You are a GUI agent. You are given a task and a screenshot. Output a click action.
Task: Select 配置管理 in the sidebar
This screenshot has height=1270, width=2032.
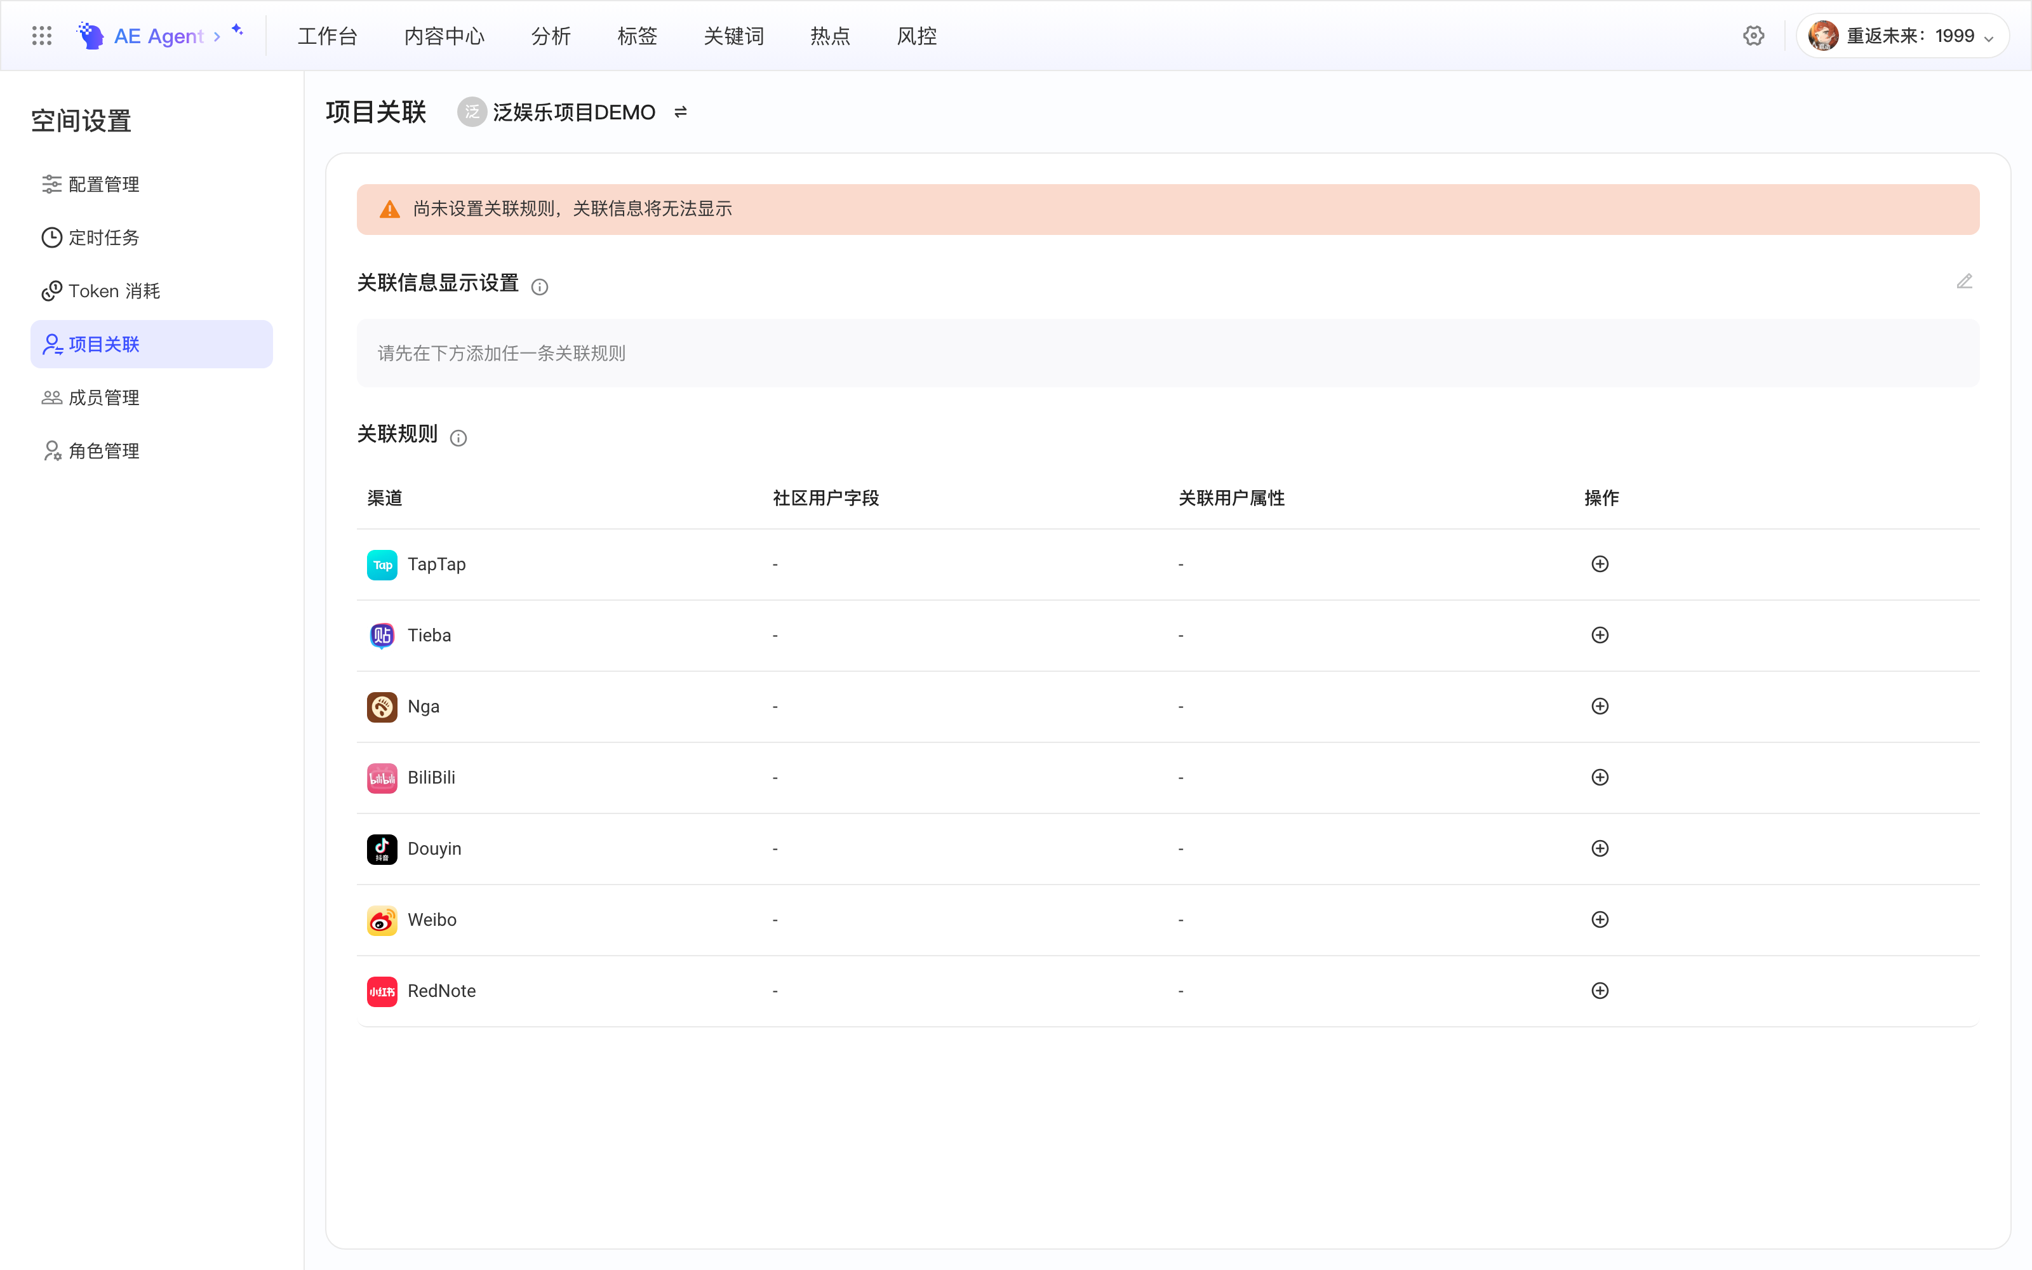pyautogui.click(x=152, y=184)
